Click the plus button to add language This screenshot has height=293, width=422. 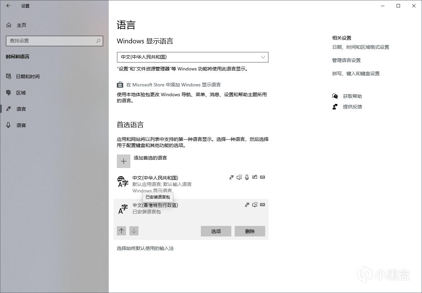coord(124,161)
